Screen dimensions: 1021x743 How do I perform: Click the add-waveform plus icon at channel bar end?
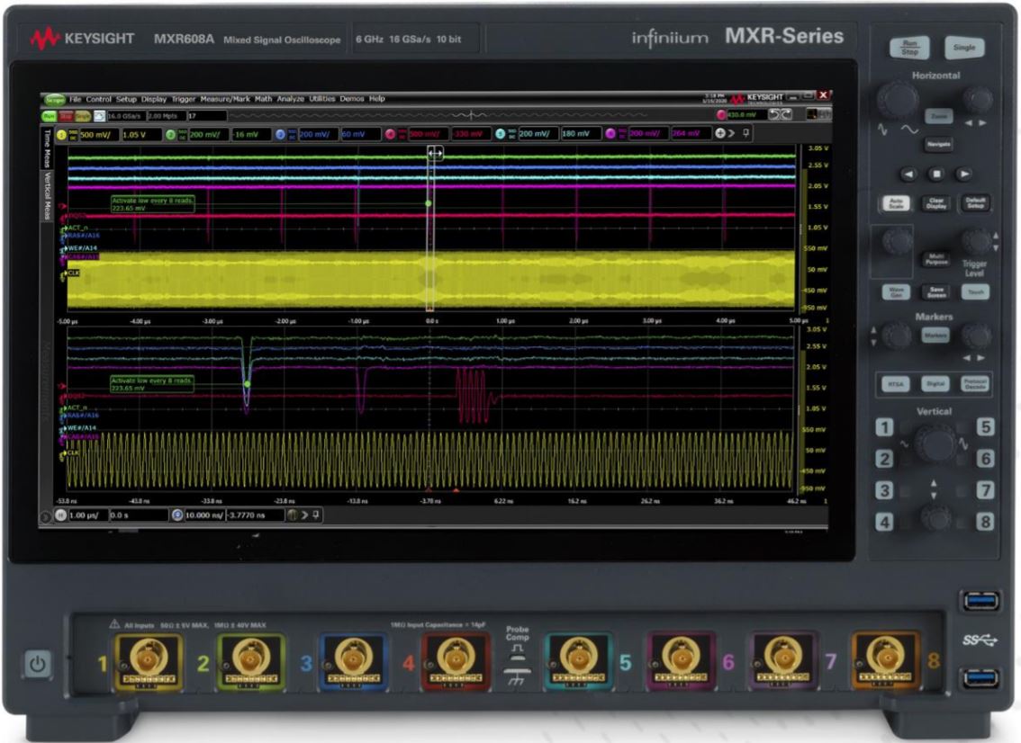[720, 133]
